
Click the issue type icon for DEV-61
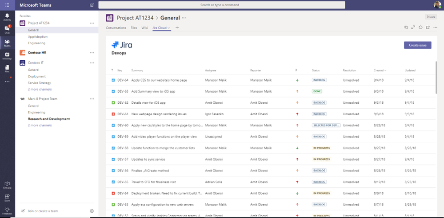tap(113, 114)
